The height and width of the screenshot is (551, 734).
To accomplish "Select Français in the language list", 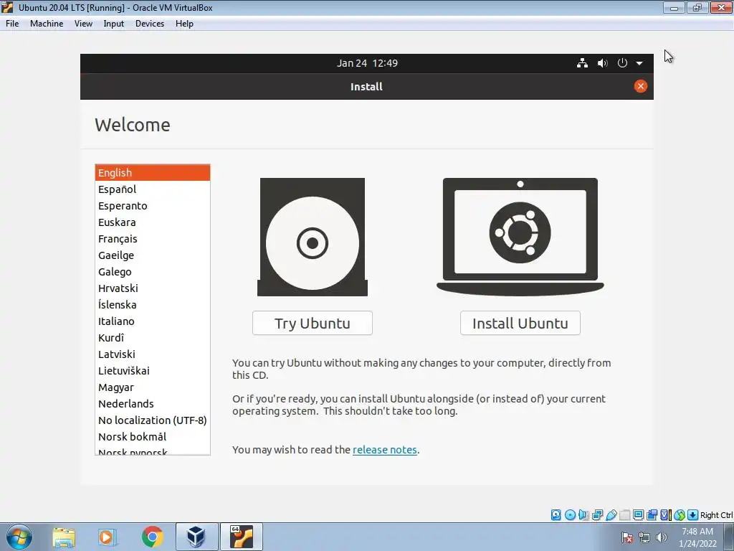I will point(153,238).
